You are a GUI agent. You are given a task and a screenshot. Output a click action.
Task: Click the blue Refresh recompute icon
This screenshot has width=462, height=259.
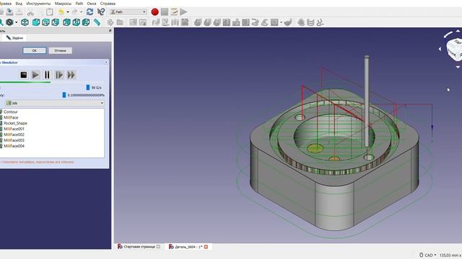[x=90, y=12]
